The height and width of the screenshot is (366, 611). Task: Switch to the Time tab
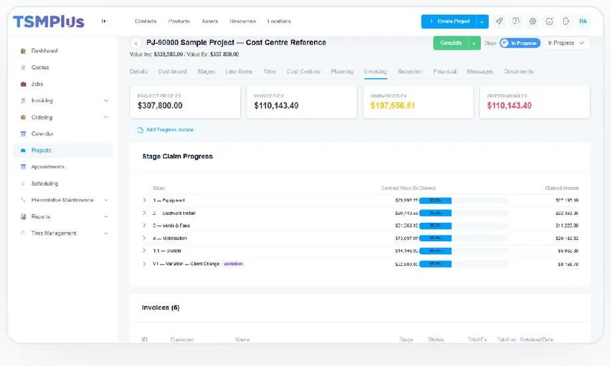[x=269, y=72]
